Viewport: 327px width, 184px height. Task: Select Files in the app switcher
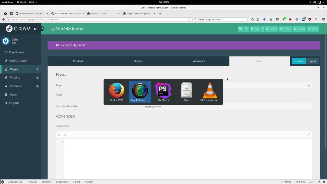pyautogui.click(x=186, y=92)
